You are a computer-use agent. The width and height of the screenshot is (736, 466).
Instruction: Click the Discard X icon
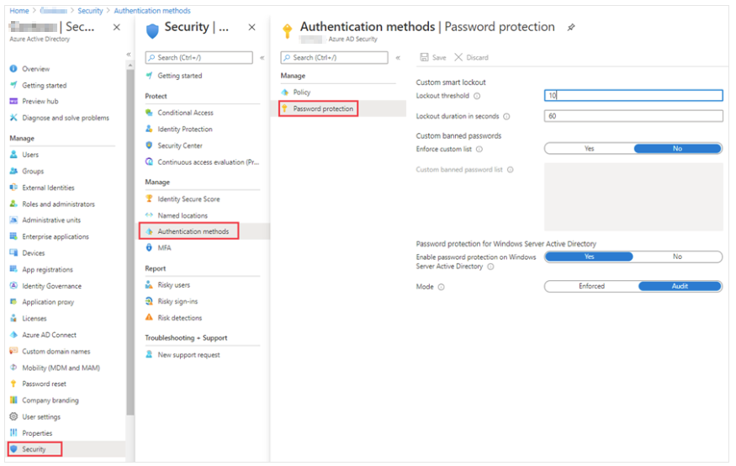pos(458,57)
